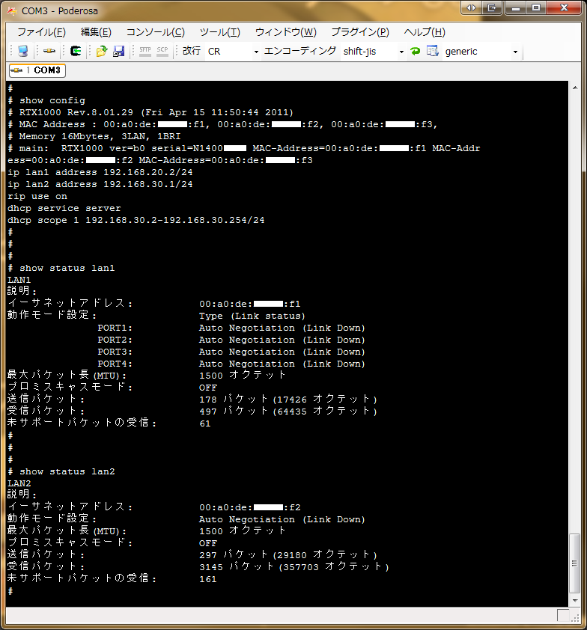Click the SFTP toolbar icon

(145, 52)
